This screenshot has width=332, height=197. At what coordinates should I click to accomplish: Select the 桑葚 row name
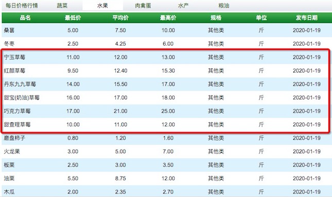pyautogui.click(x=9, y=30)
